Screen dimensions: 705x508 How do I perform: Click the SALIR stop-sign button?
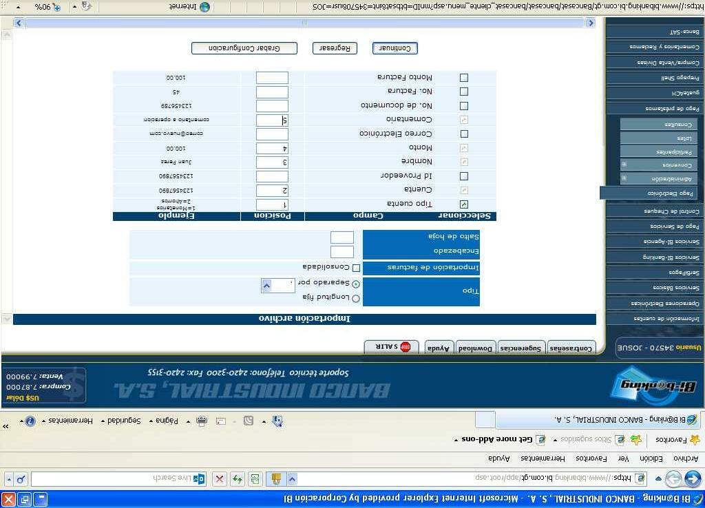[392, 347]
